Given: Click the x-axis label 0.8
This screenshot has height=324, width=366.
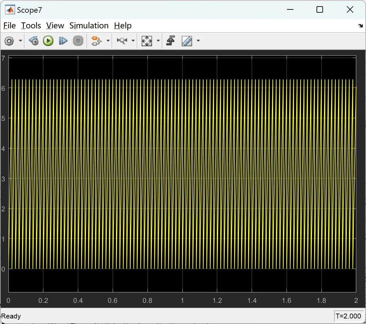Looking at the screenshot, I should coord(148,301).
